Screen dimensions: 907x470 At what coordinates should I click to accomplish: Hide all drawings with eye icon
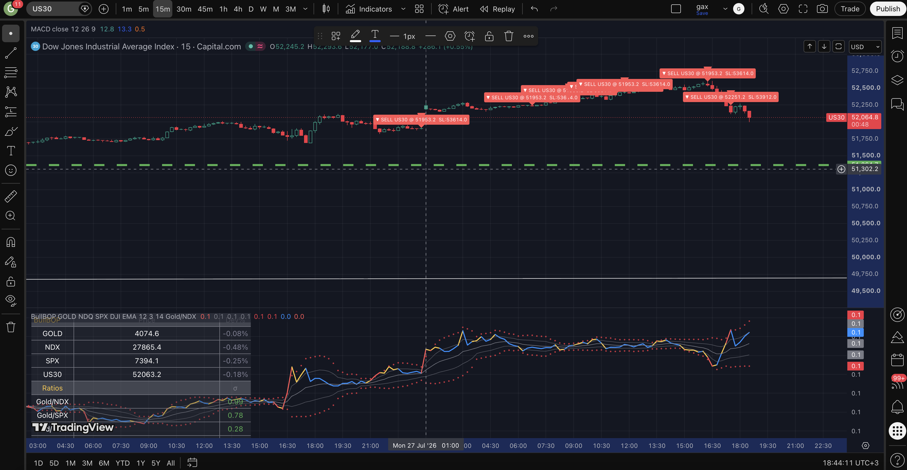point(11,301)
